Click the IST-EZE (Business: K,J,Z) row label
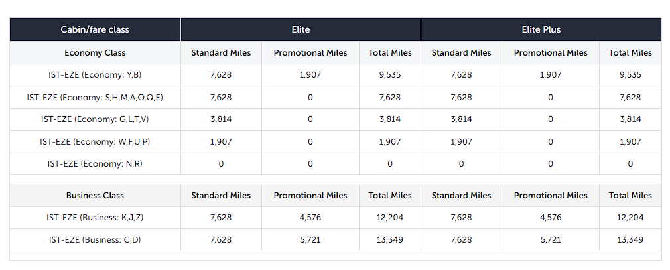670x270 pixels. (95, 218)
